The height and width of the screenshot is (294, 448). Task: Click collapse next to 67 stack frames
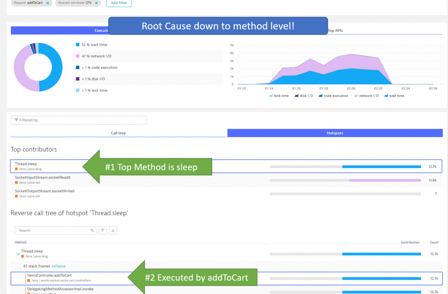click(x=59, y=266)
